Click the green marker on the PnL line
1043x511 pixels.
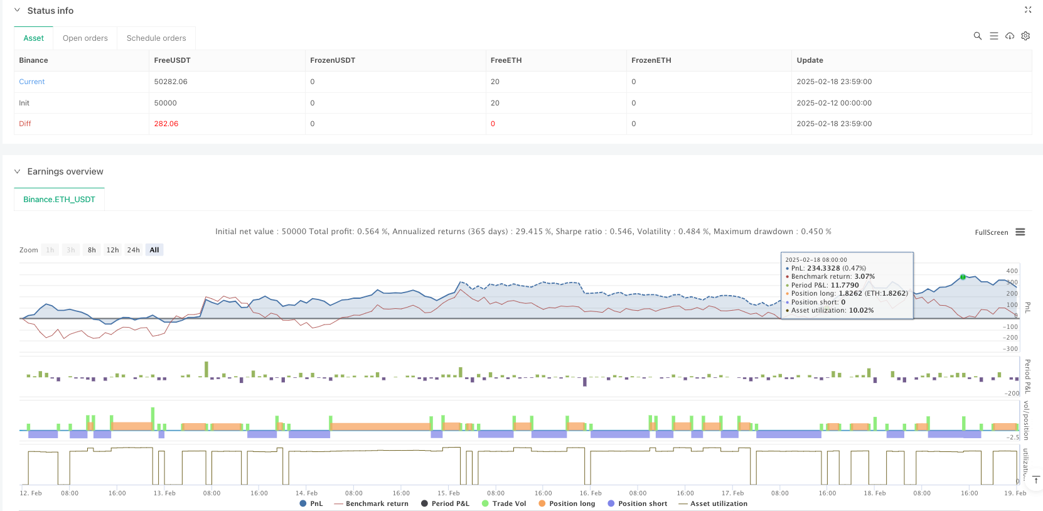click(x=963, y=277)
